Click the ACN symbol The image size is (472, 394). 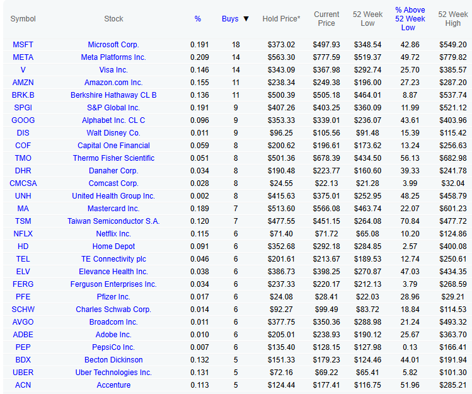23,386
